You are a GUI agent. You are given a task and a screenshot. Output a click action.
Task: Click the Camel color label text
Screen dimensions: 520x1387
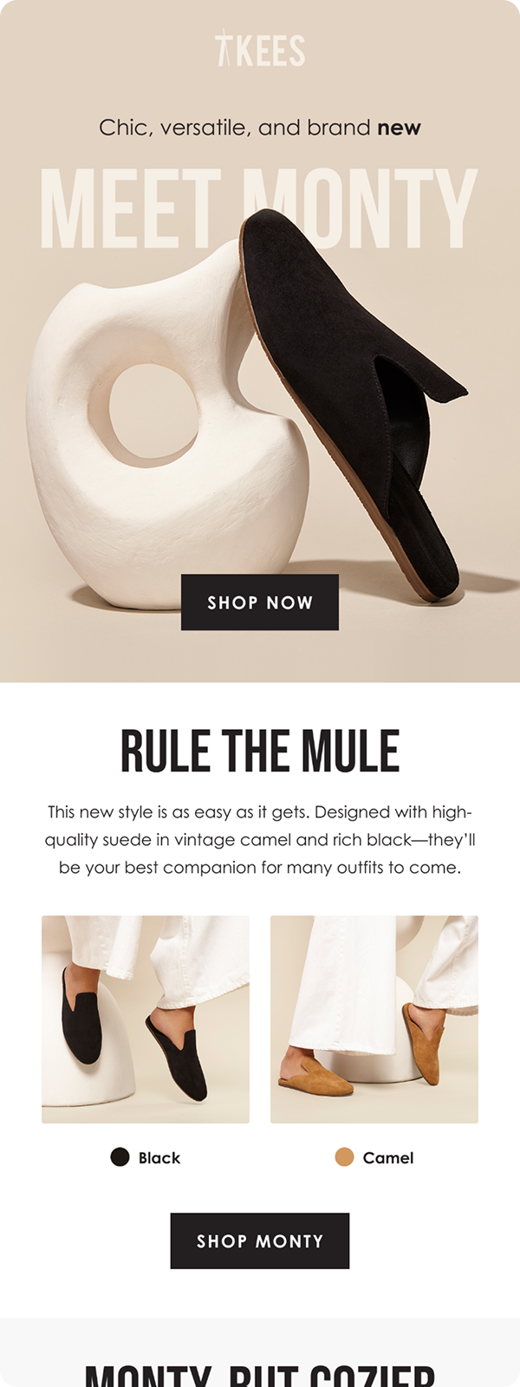click(x=388, y=1157)
